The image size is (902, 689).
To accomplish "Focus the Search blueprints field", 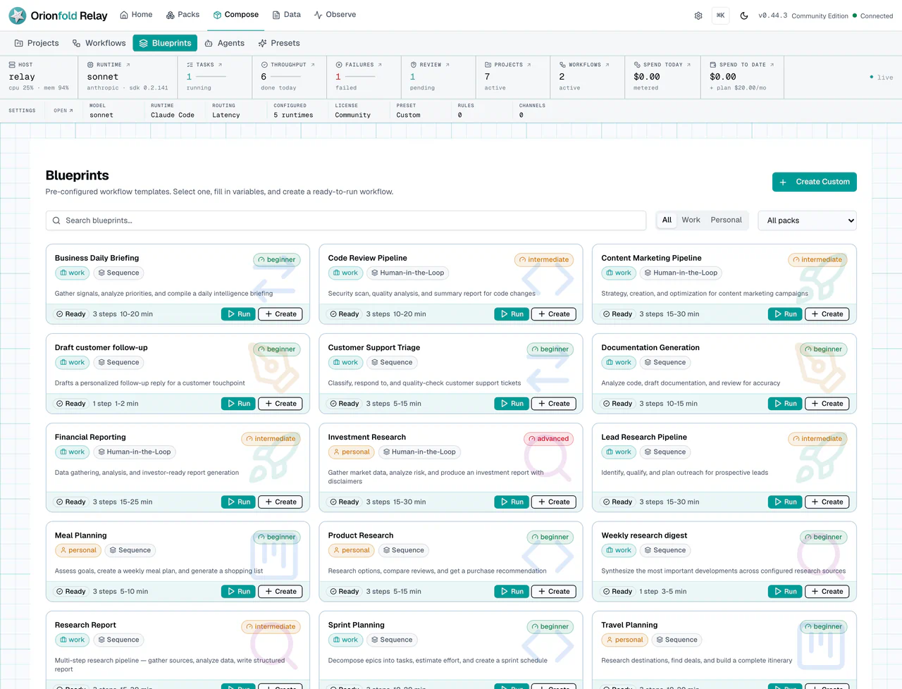I will 346,221.
